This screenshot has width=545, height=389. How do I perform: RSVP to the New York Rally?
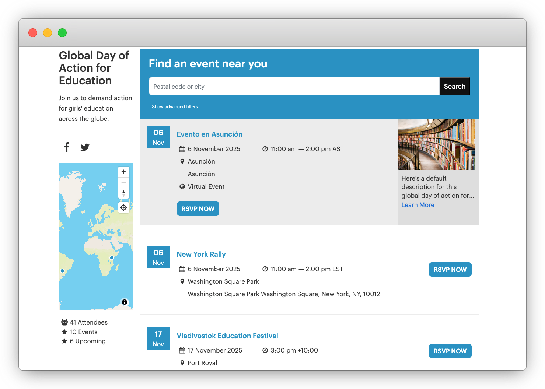(450, 270)
